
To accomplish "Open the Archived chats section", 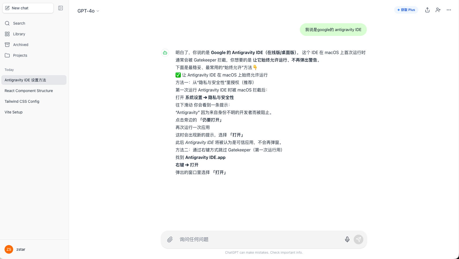I will click(20, 45).
